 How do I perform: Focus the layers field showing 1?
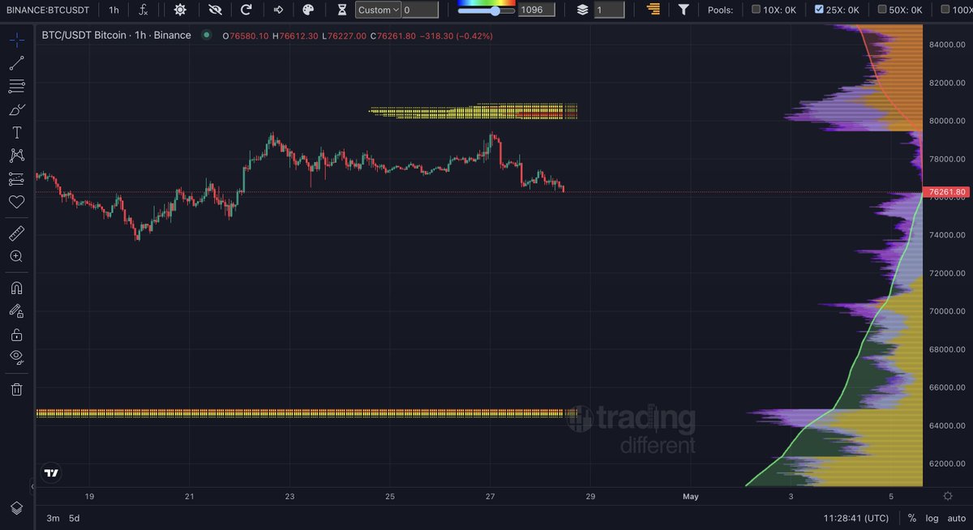[609, 10]
